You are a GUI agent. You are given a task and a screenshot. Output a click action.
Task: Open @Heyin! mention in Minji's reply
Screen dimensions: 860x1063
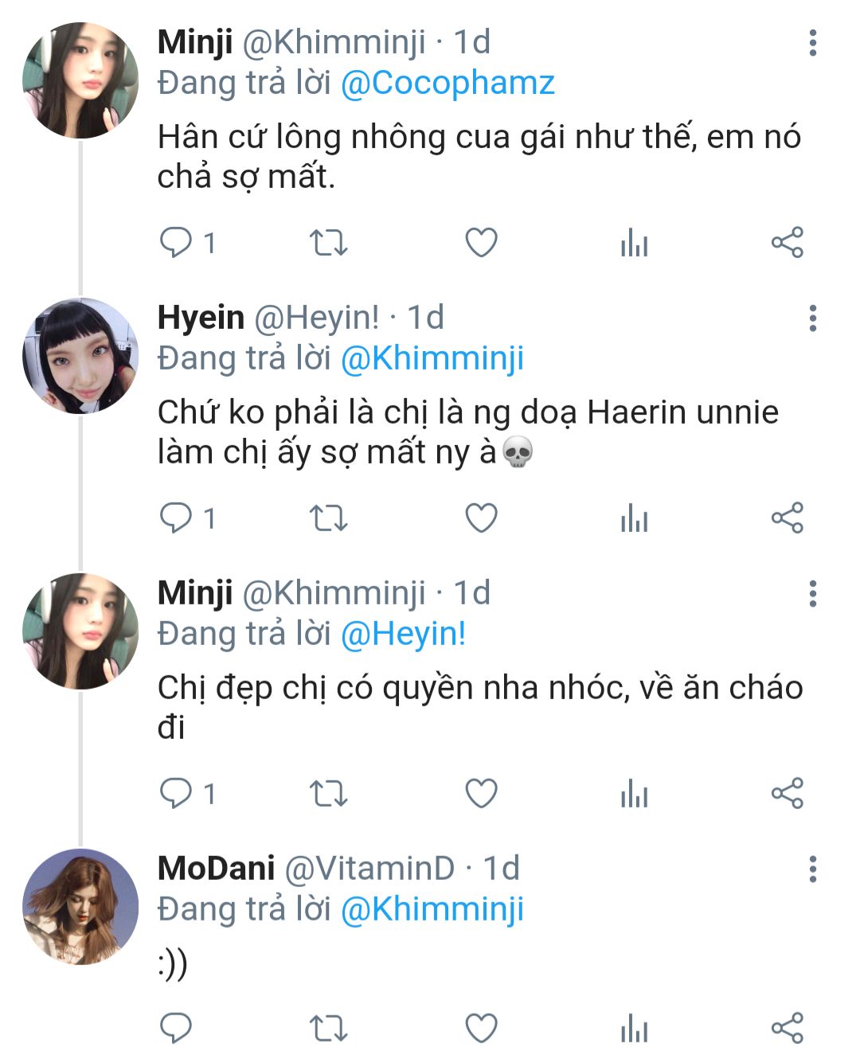click(403, 635)
